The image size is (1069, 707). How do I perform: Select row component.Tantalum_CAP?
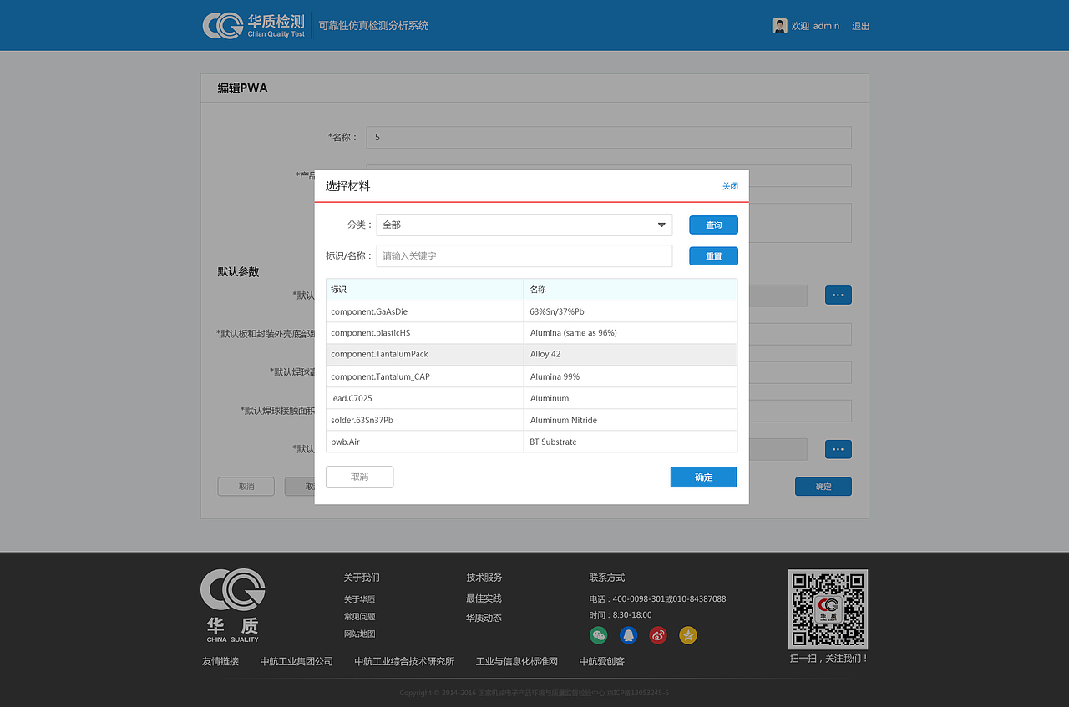click(532, 376)
